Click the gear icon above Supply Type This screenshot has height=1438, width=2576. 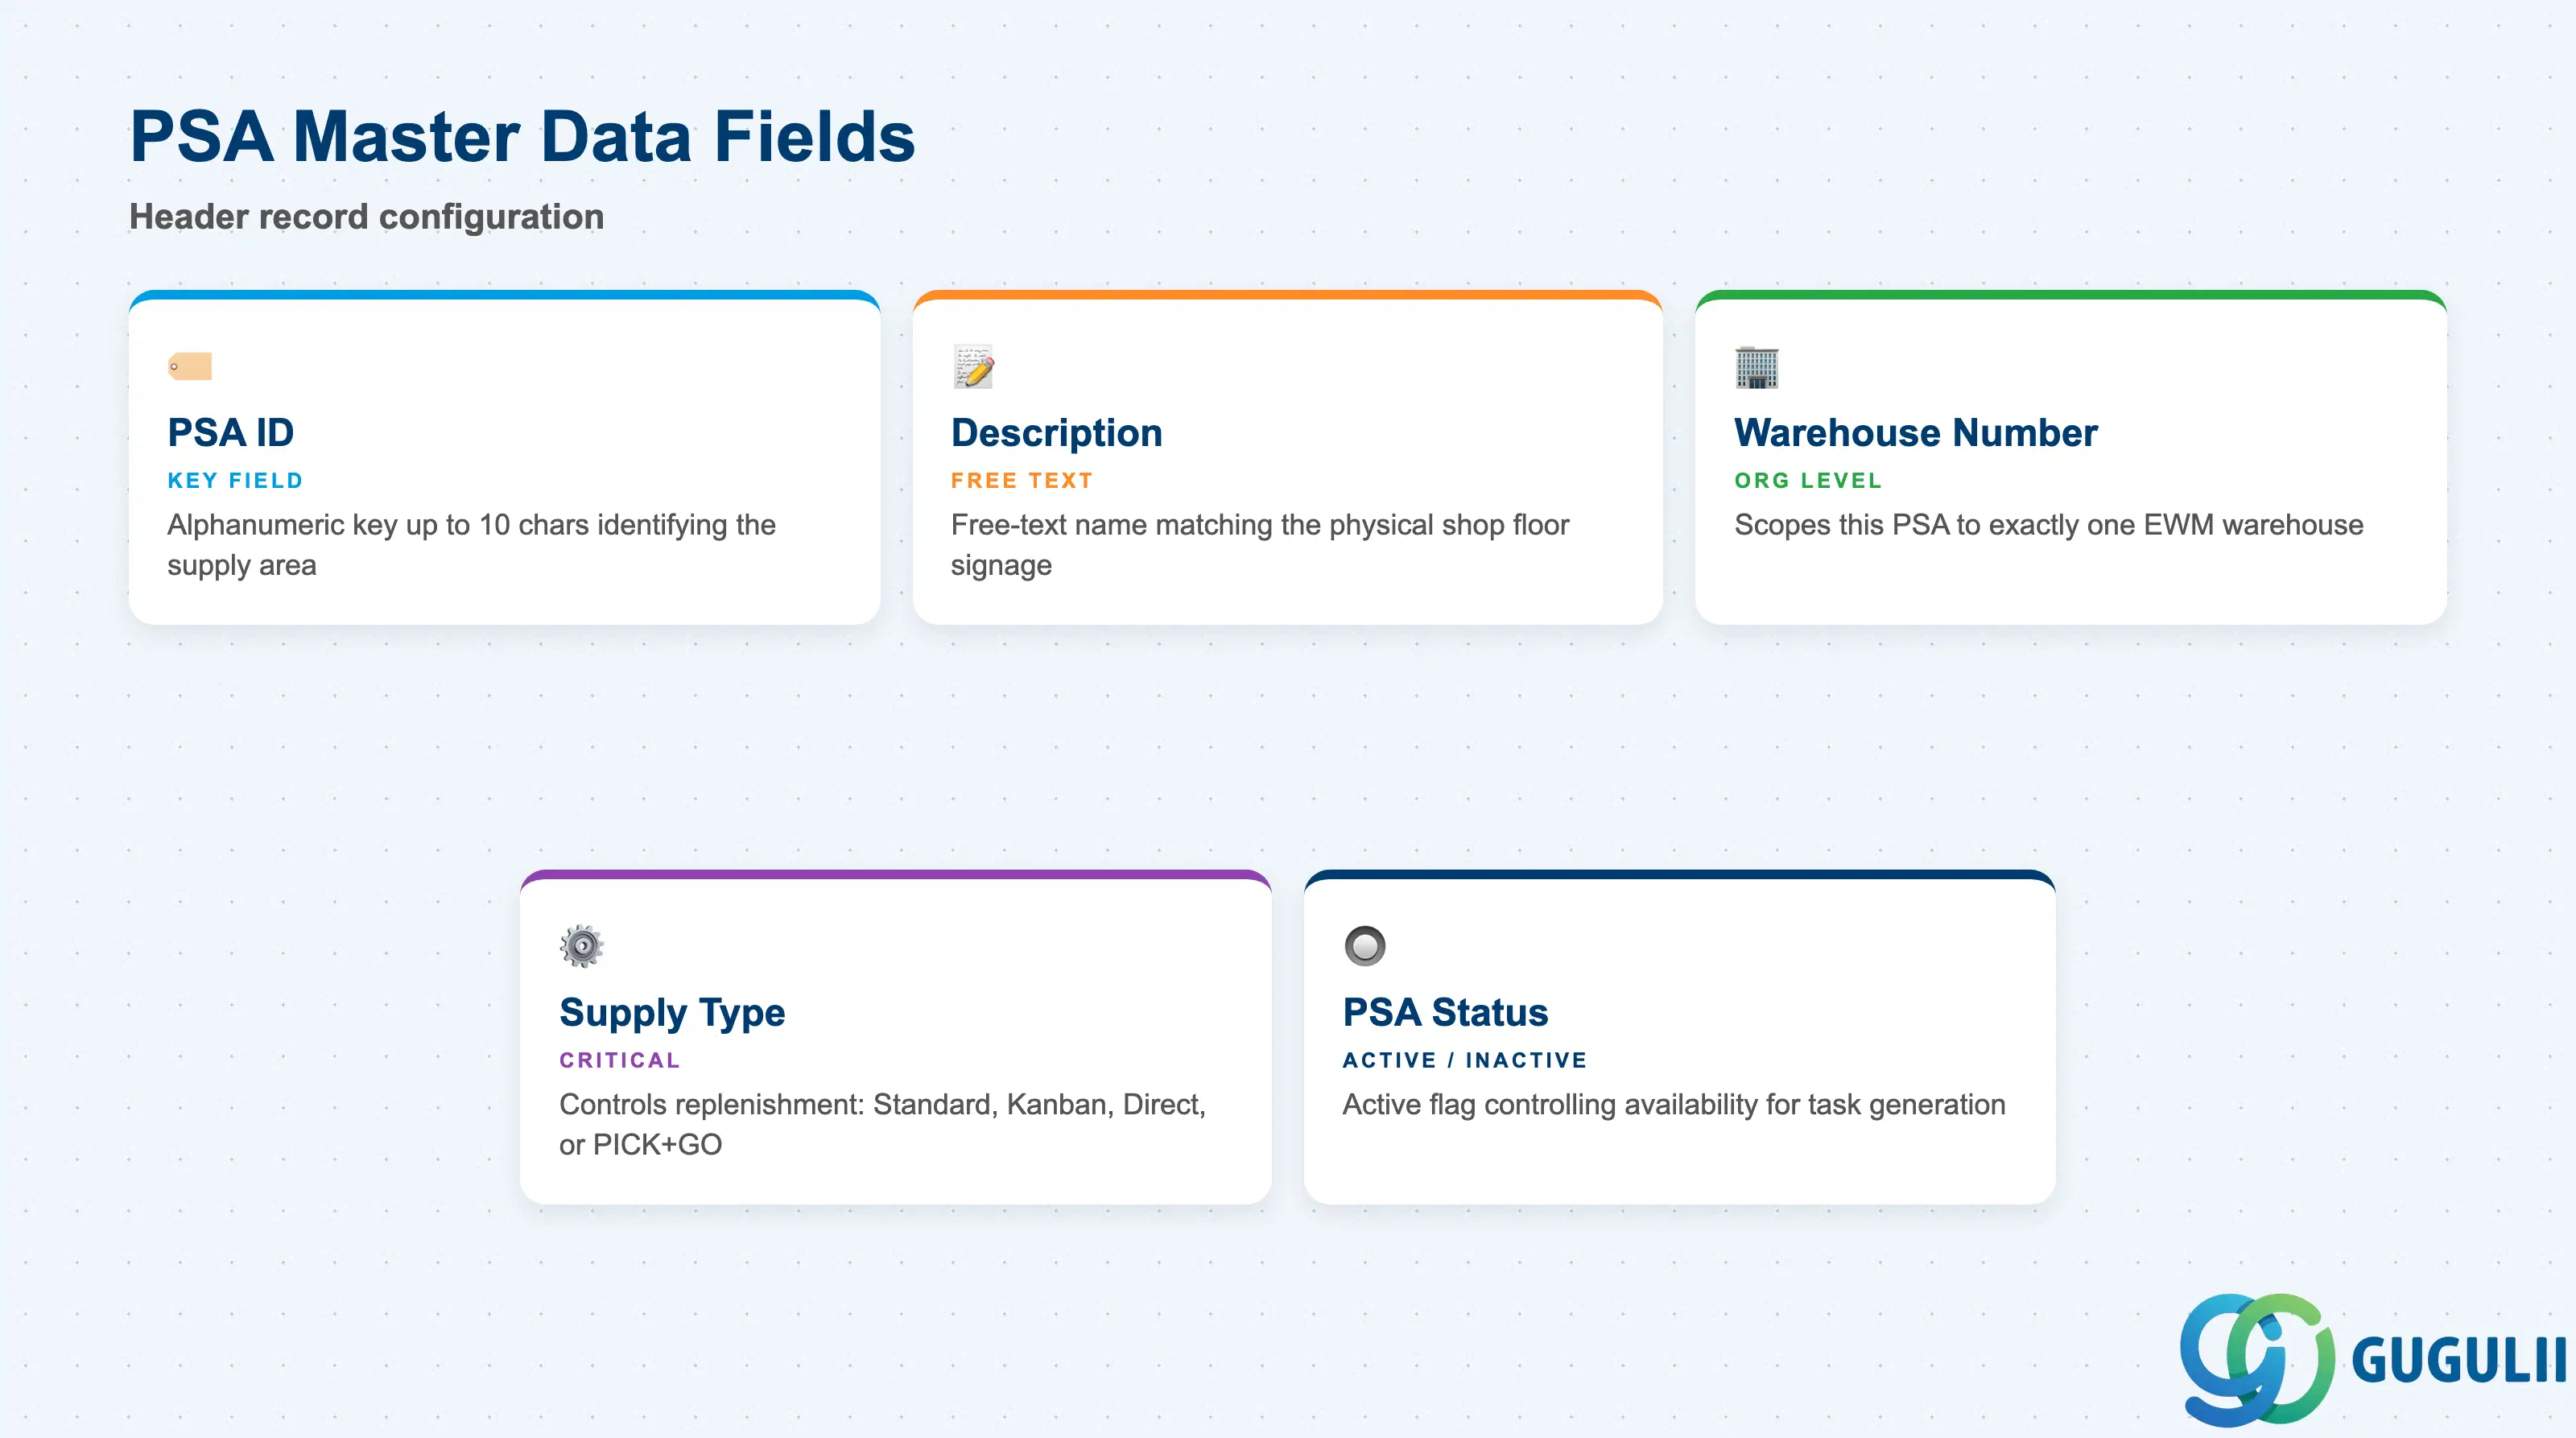(582, 946)
